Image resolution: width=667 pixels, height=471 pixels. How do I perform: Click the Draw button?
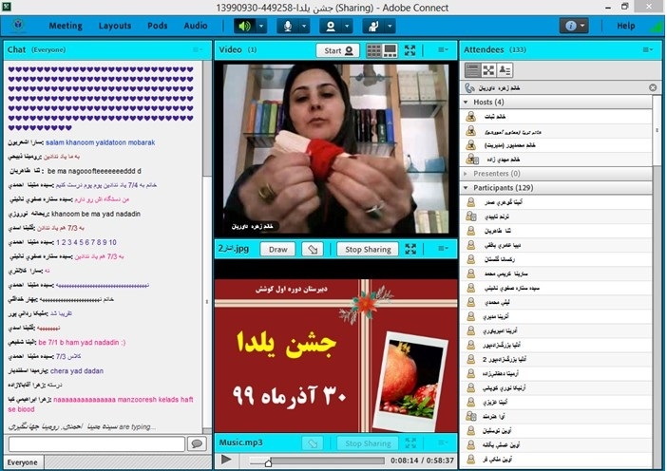[x=277, y=250]
